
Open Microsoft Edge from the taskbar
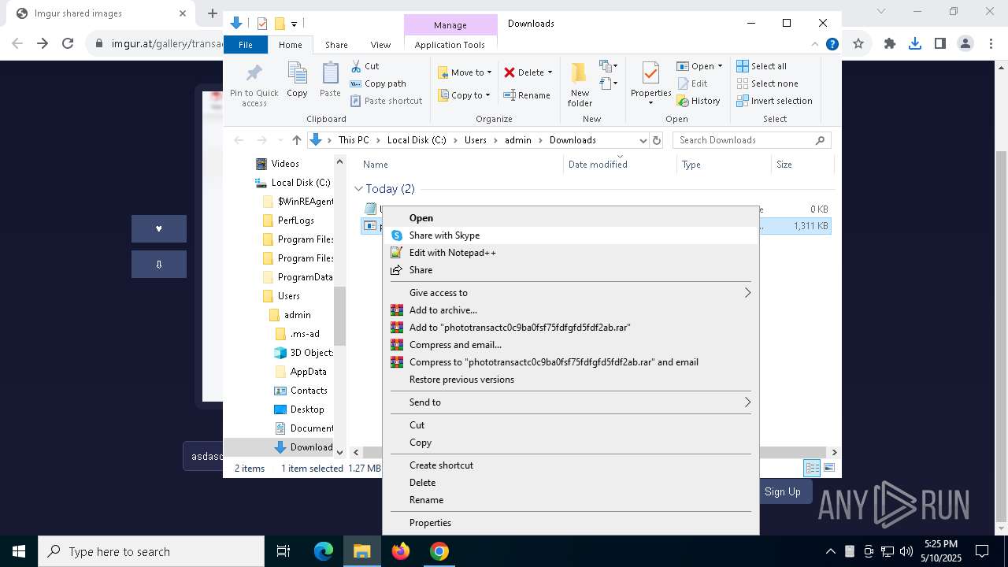pos(324,551)
